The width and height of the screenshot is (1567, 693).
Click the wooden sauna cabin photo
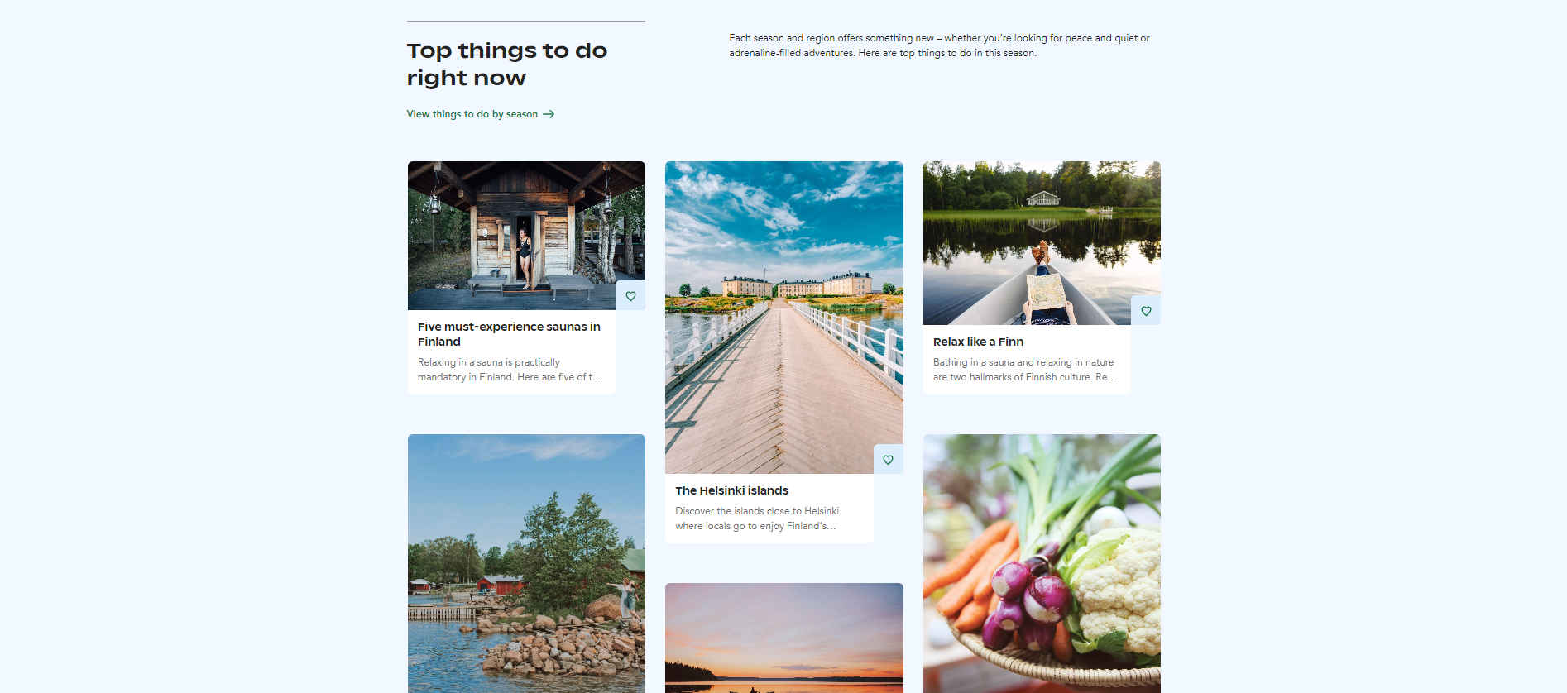[x=526, y=236]
